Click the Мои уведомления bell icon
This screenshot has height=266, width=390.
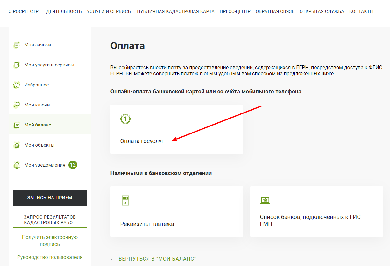coord(17,165)
